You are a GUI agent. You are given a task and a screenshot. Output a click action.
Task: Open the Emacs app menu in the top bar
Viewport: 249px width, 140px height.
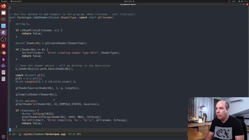click(x=16, y=1)
